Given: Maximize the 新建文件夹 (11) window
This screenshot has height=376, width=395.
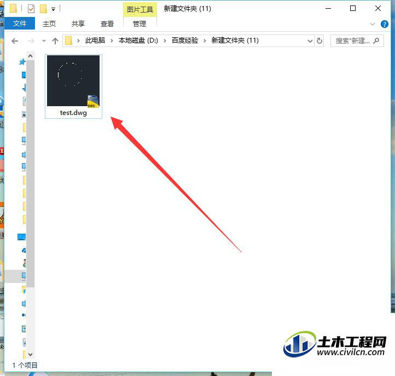Looking at the screenshot, I should click(x=353, y=9).
